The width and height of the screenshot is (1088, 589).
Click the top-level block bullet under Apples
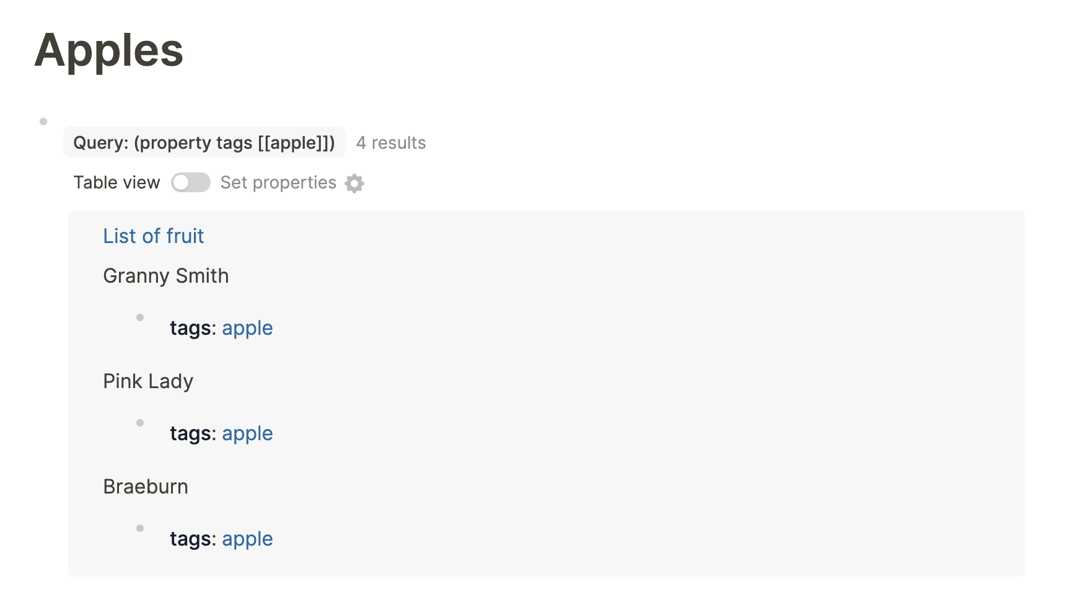pyautogui.click(x=42, y=121)
